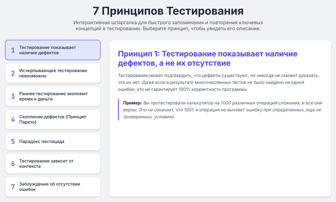Open principle 2 "Исчерпывающее тестирование невозможно"
This screenshot has height=202, width=336.
53,73
